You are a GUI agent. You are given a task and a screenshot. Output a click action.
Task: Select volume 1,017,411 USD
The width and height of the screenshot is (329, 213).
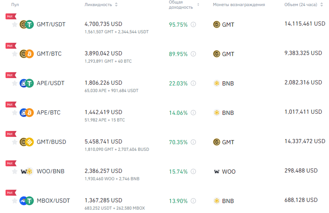(x=303, y=112)
